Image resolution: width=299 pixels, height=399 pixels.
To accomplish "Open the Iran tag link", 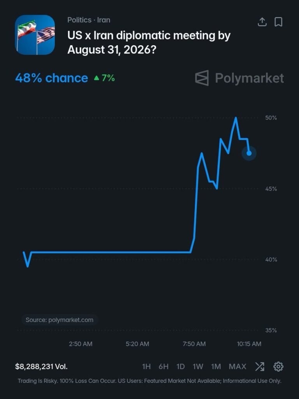I will [104, 20].
